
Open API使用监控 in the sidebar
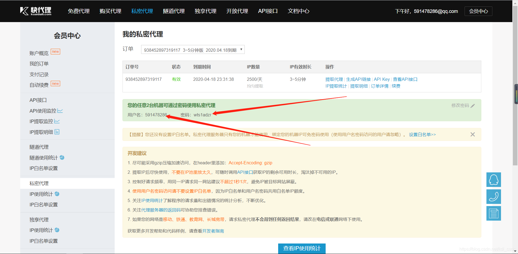[x=43, y=111]
